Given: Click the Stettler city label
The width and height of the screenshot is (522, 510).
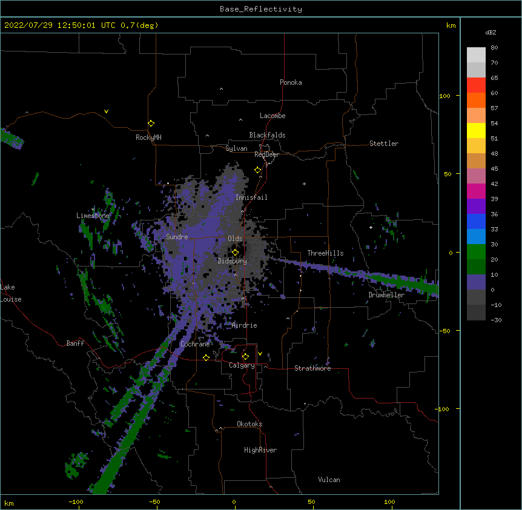Looking at the screenshot, I should coord(384,144).
